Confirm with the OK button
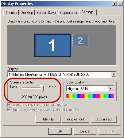Viewport: 124px width, 138px height. pos(60,131)
